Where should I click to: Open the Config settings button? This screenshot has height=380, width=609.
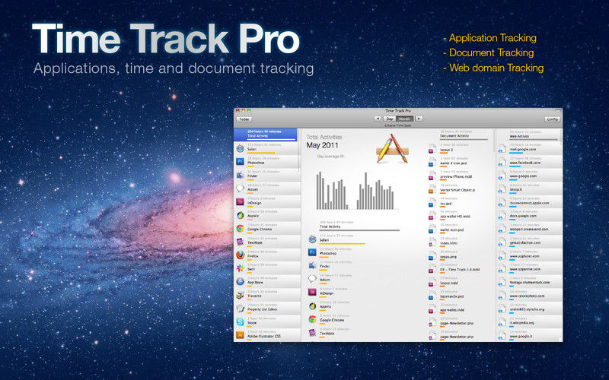tap(553, 119)
